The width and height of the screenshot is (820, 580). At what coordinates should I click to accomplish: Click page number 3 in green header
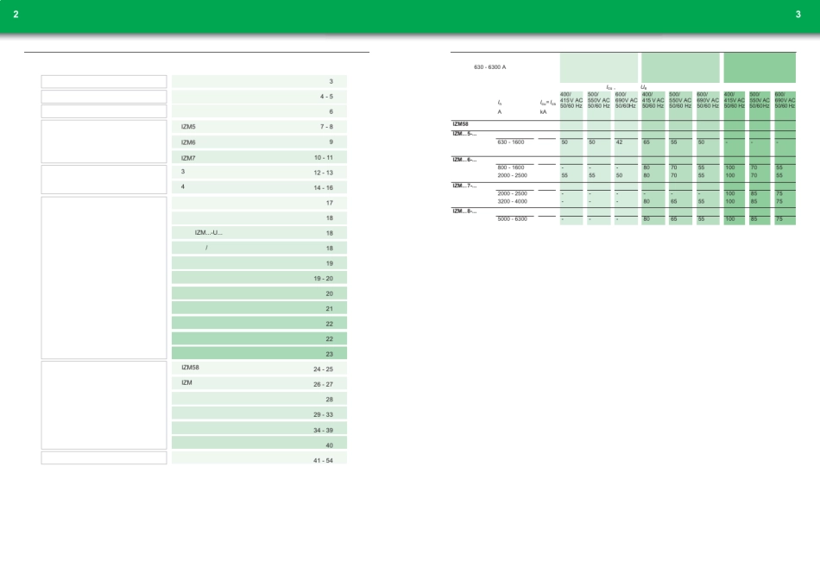[798, 15]
